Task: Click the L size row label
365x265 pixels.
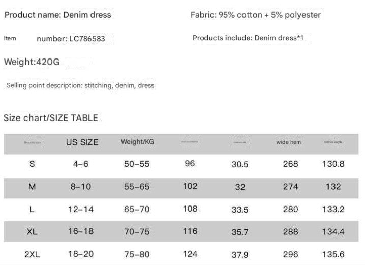Action: [x=33, y=209]
